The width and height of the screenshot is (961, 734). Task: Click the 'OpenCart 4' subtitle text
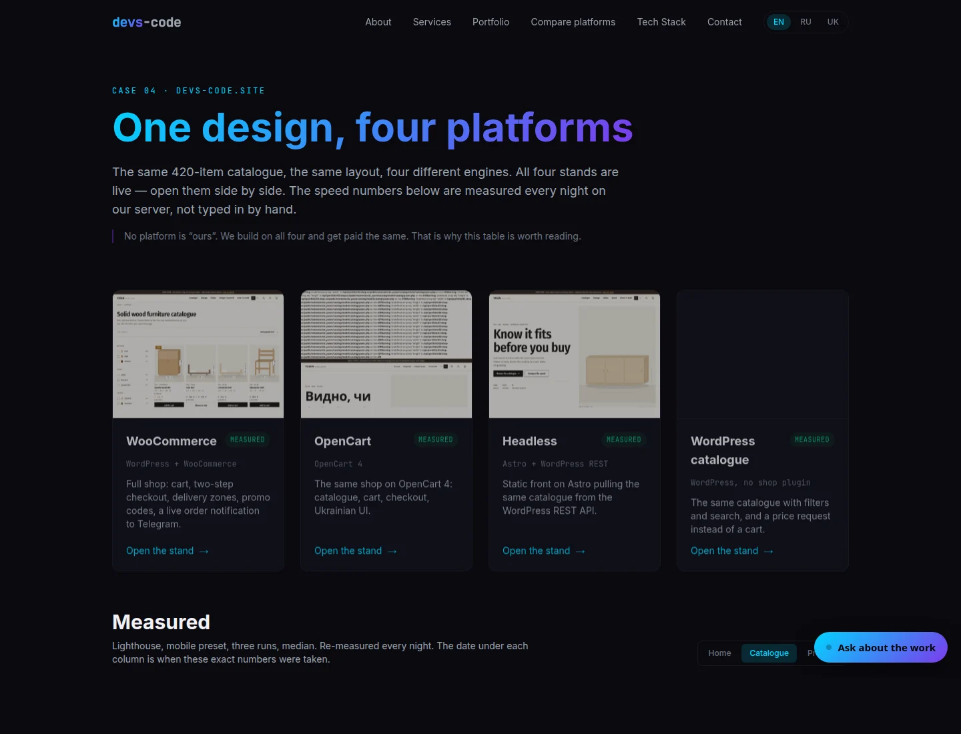[x=338, y=464]
